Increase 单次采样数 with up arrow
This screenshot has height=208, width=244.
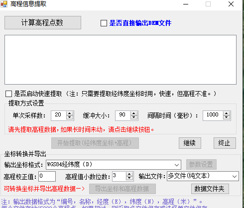[x=70, y=113]
